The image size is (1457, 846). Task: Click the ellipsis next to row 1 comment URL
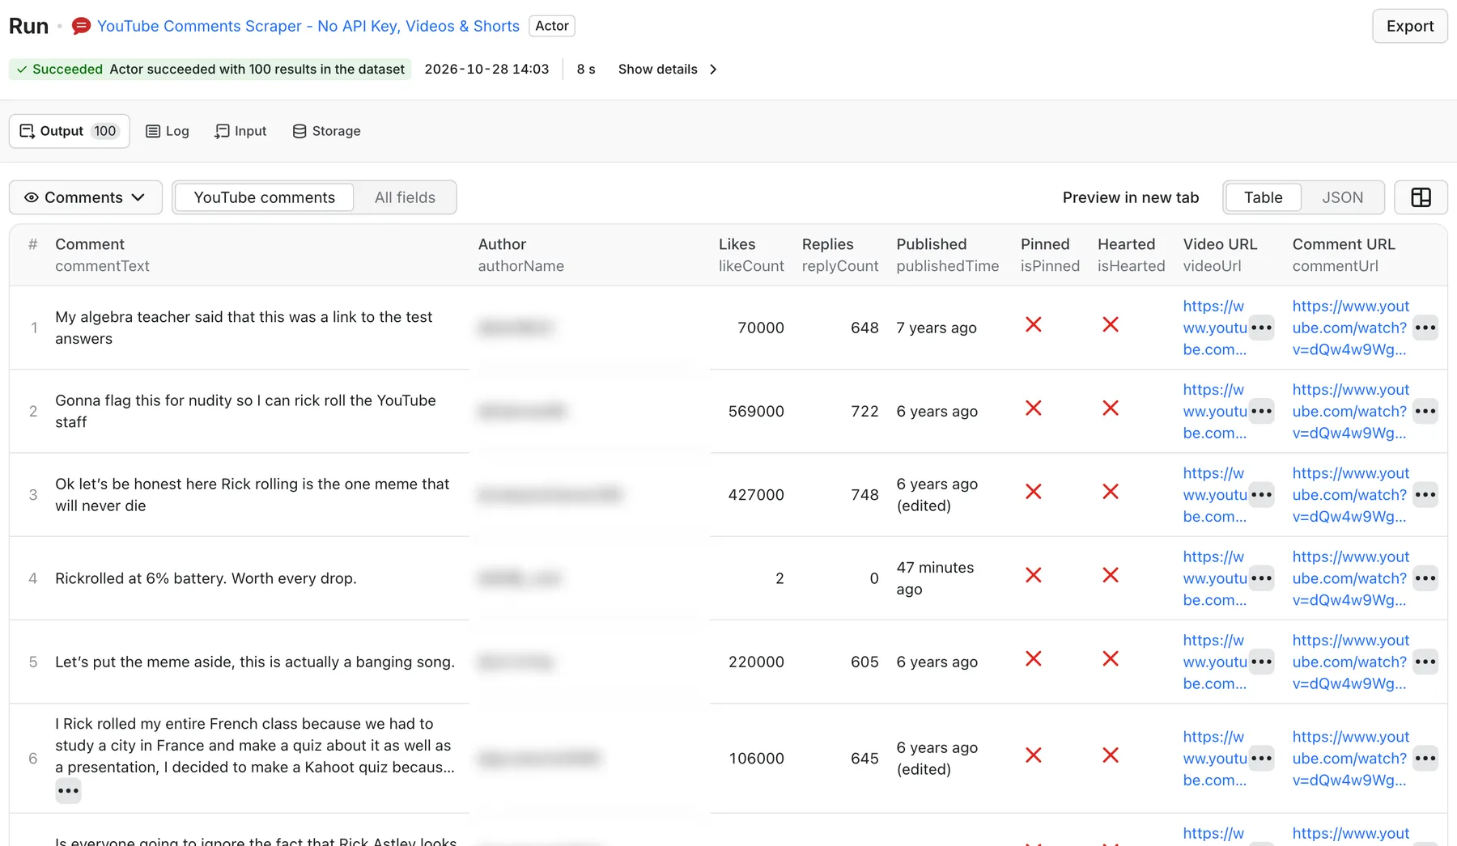click(1425, 328)
